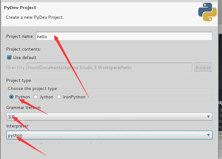This screenshot has height=159, width=222.
Task: Toggle the Use default checkbox
Action: click(x=9, y=57)
